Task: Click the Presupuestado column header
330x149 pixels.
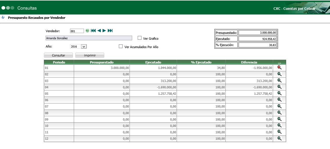Action: pyautogui.click(x=102, y=62)
